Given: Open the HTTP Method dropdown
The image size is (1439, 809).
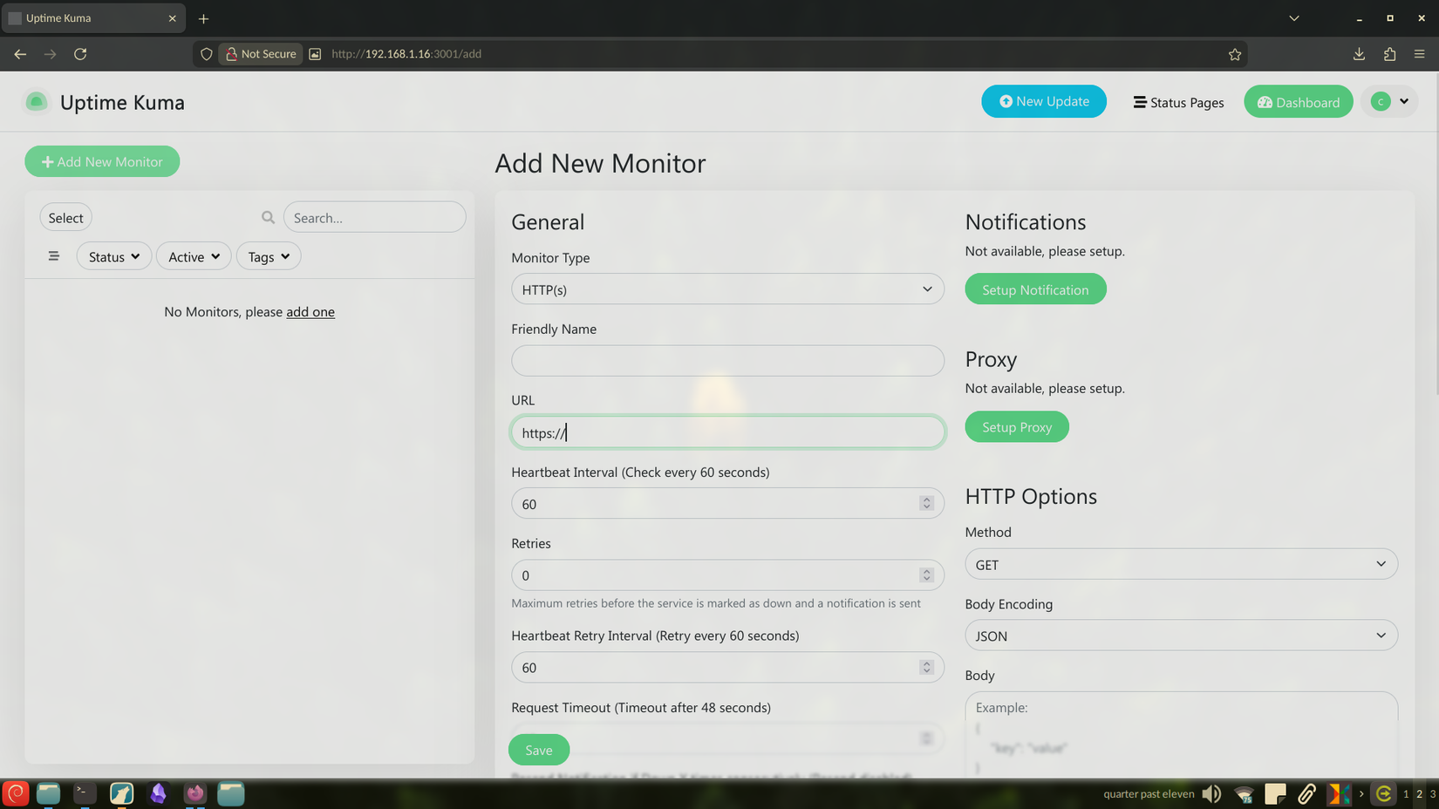Looking at the screenshot, I should click(1181, 564).
